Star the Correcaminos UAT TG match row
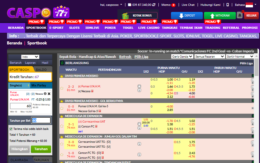The image size is (260, 163). pos(62,144)
